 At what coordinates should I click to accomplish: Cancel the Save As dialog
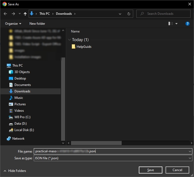177,170
